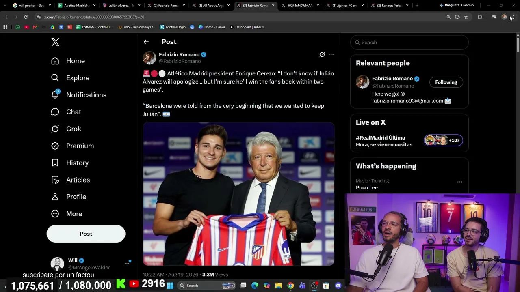This screenshot has height=292, width=520.
Task: Open the Poco Lee trending topic
Action: [x=367, y=187]
